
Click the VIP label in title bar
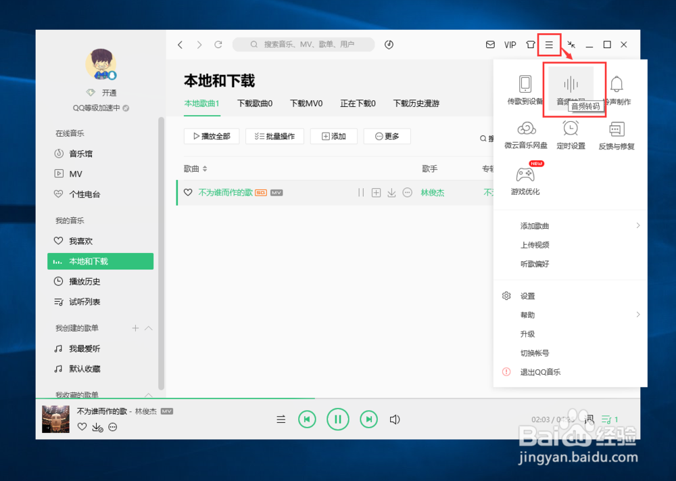[x=510, y=45]
